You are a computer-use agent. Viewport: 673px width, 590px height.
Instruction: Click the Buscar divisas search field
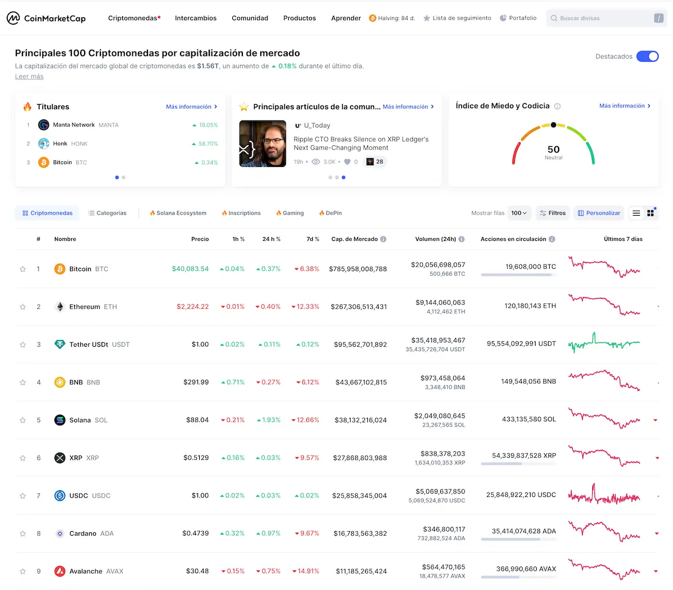600,18
